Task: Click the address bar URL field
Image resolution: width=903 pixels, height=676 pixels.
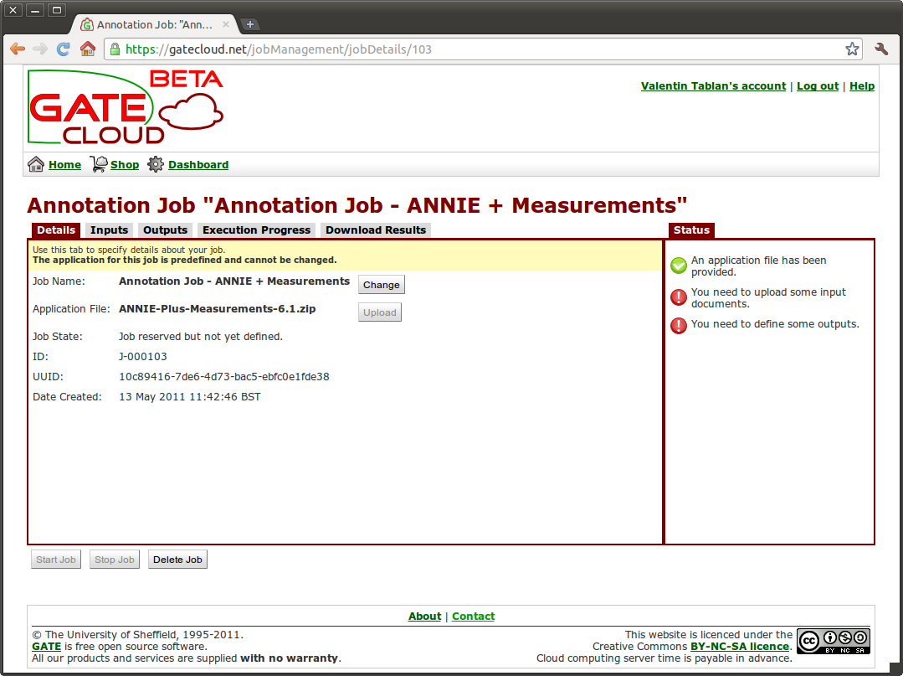Action: (484, 49)
